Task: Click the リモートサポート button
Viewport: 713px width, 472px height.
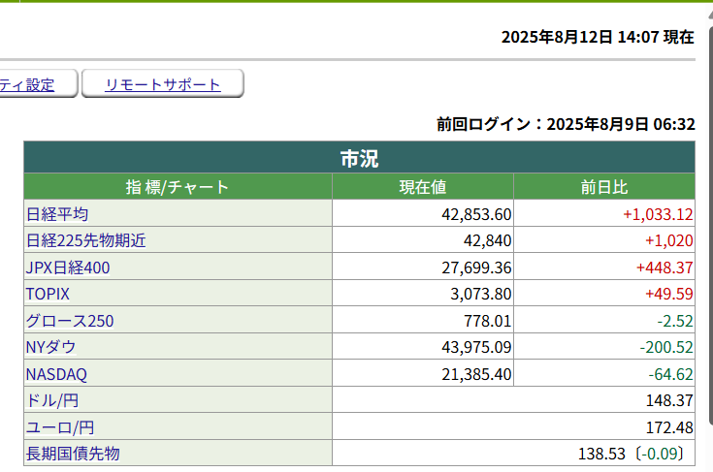Action: tap(162, 84)
